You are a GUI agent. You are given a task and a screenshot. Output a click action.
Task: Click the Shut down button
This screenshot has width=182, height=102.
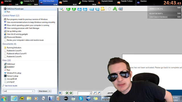click(43, 91)
